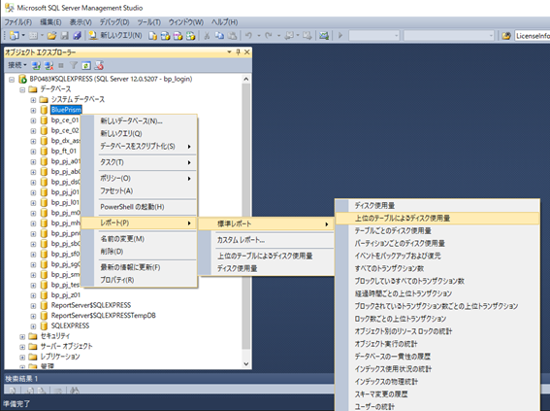The image size is (550, 411).
Task: Click the 検索結果 1 panel title
Action: [21, 379]
